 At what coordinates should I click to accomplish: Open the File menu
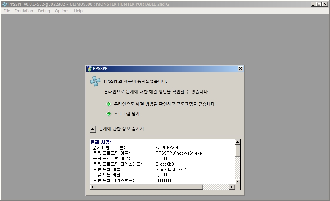[x=7, y=11]
